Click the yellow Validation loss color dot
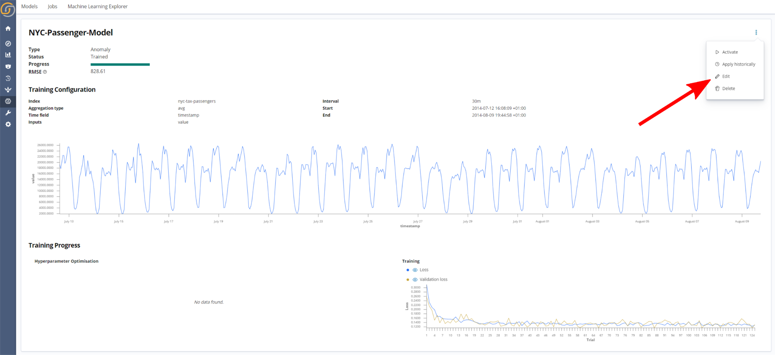This screenshot has width=775, height=355. point(407,279)
